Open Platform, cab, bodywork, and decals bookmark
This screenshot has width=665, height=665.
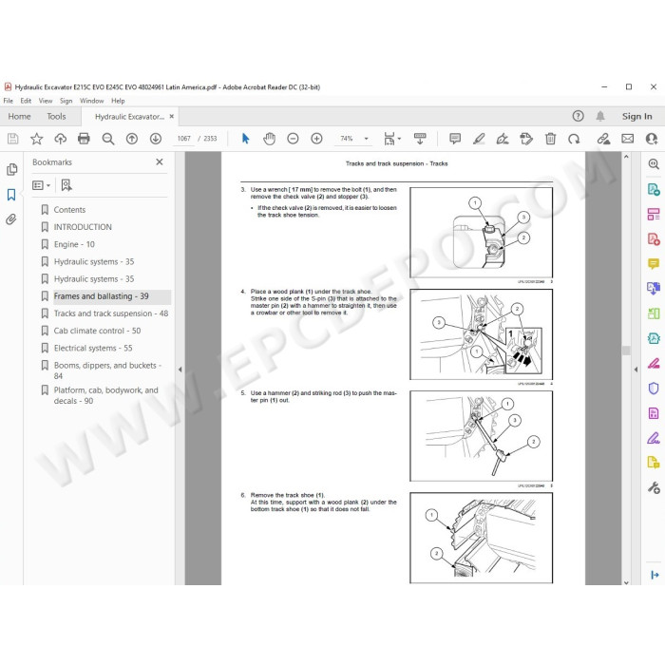[105, 395]
